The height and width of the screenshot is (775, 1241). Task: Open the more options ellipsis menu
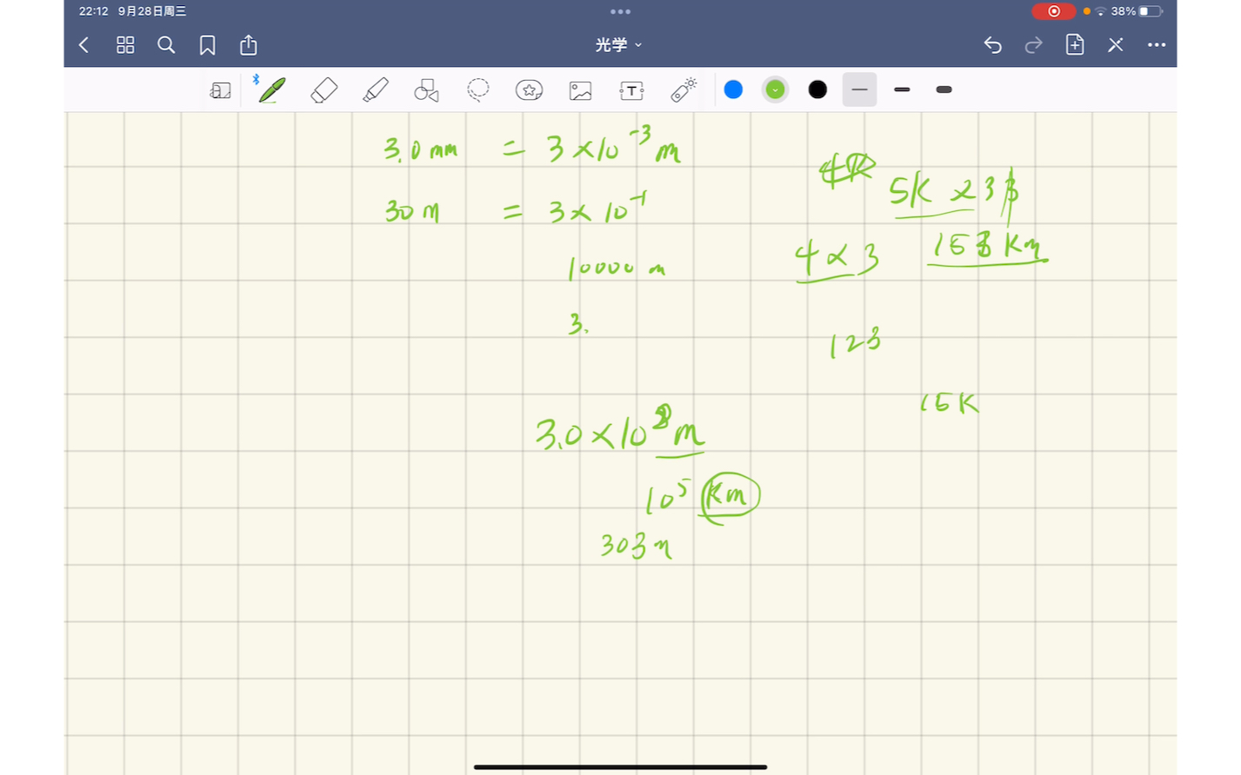[x=1157, y=45]
